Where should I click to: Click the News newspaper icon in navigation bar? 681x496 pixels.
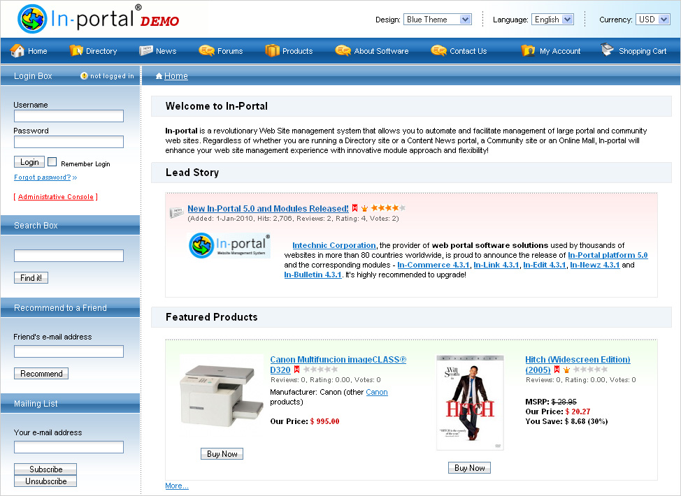146,51
